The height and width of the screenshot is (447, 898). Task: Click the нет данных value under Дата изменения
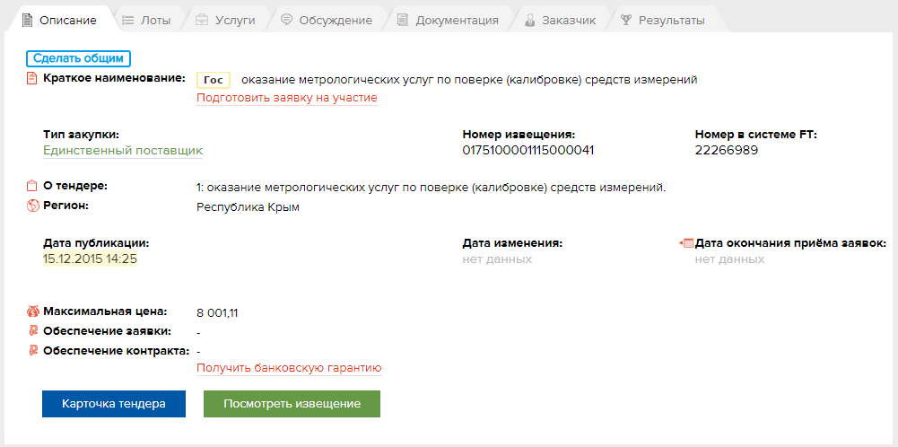[x=497, y=259]
